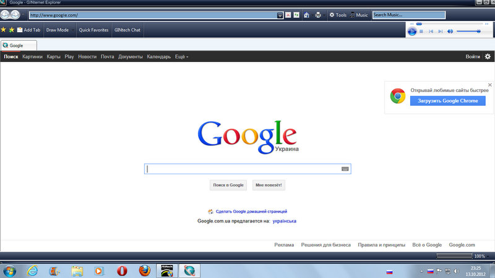Switch language via українська link
Screen dimensions: 495x278
click(x=284, y=221)
